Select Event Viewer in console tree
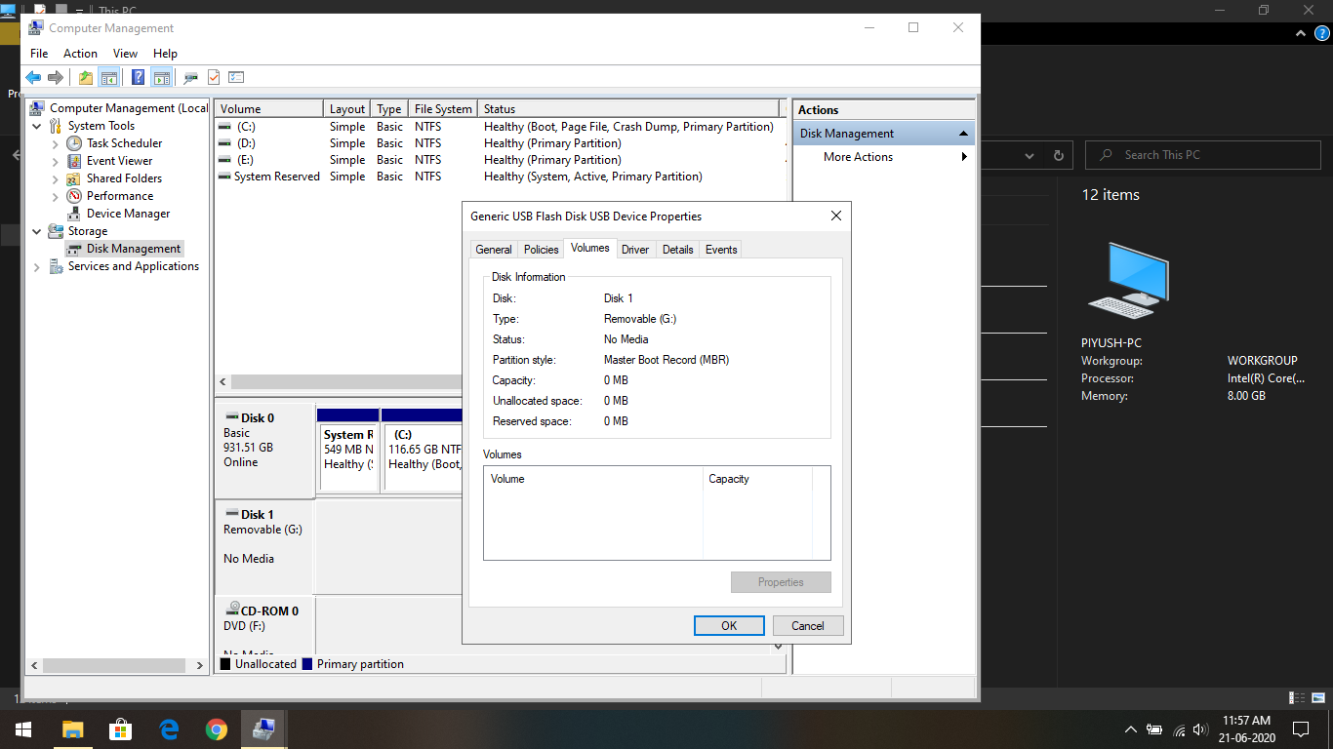Image resolution: width=1333 pixels, height=749 pixels. click(x=119, y=161)
